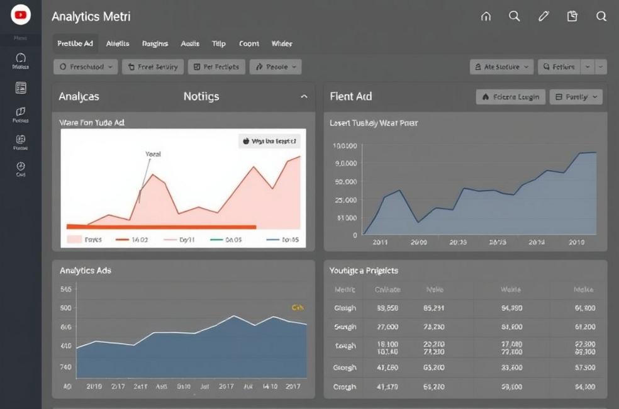Toggle the blue line legend entry
The height and width of the screenshot is (409, 619).
(282, 240)
